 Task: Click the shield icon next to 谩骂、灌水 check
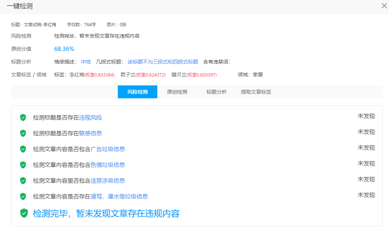pos(23,196)
